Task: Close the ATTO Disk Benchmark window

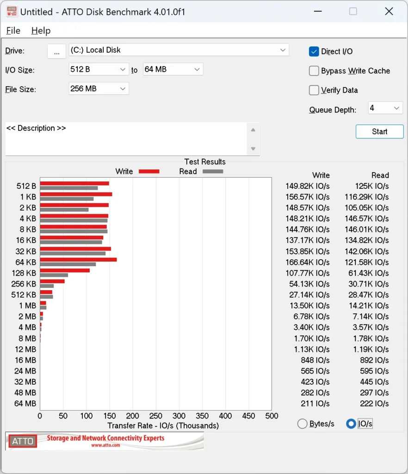Action: click(x=389, y=12)
